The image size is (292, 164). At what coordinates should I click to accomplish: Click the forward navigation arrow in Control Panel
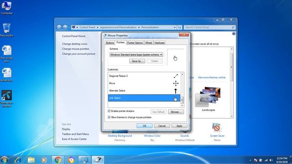click(65, 27)
